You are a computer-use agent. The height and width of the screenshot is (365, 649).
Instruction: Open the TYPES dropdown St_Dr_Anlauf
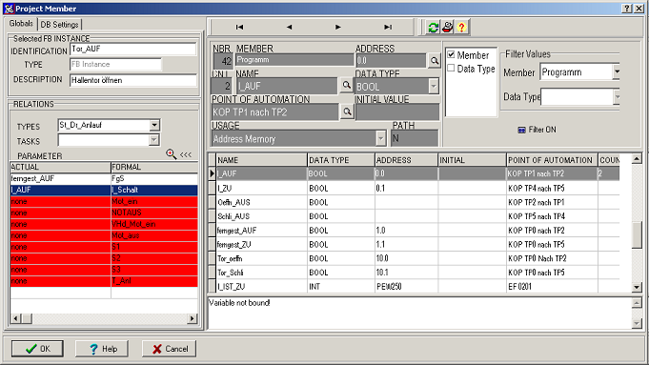point(154,125)
